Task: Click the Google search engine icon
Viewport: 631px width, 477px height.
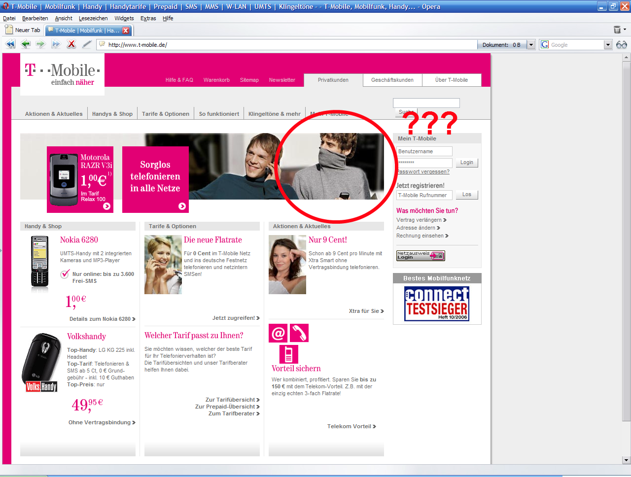Action: [x=545, y=45]
